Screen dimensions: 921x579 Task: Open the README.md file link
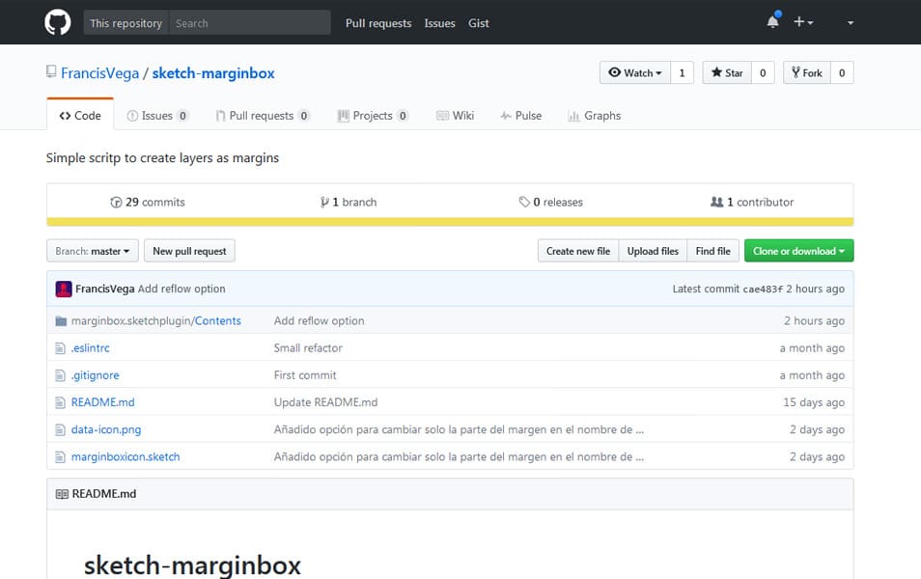[102, 402]
